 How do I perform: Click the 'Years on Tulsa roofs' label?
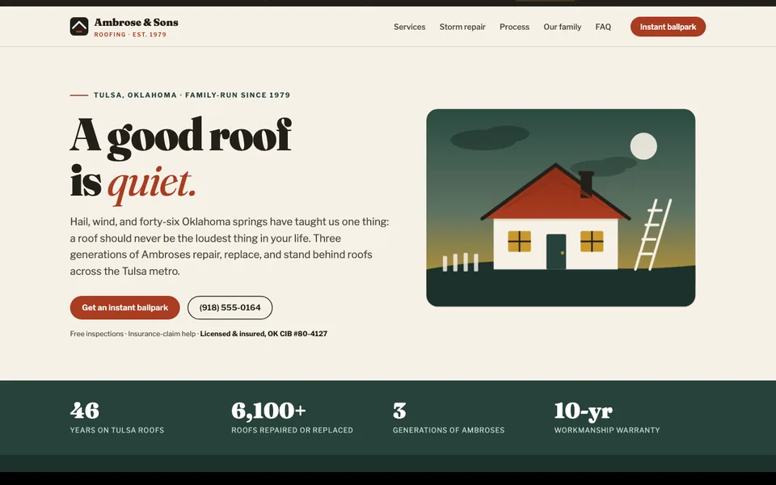(116, 430)
